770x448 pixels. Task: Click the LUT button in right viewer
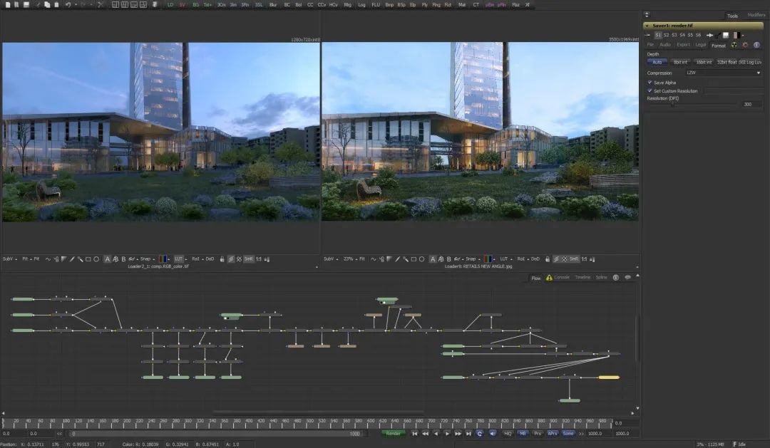coord(504,259)
